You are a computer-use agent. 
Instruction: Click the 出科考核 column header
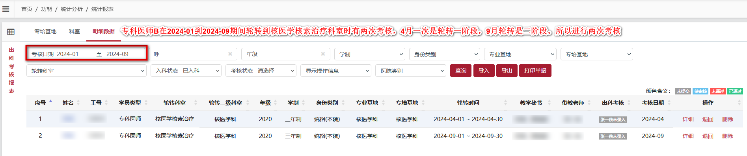[x=613, y=103]
